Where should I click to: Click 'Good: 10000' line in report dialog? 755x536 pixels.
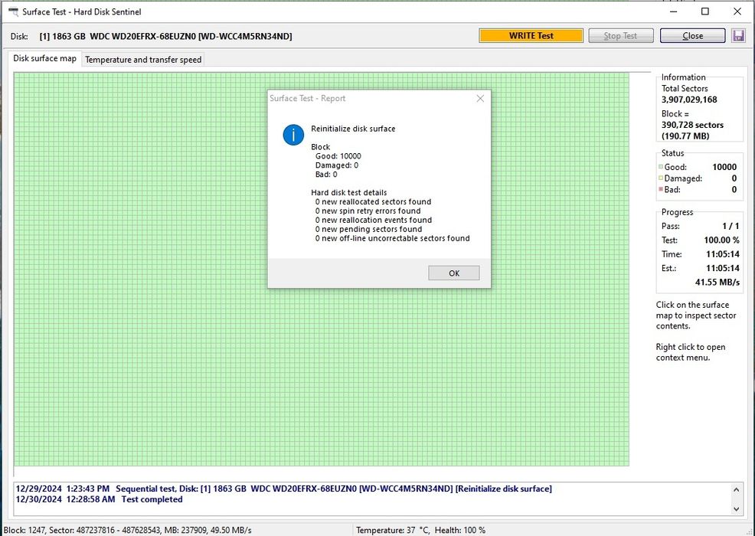(338, 156)
